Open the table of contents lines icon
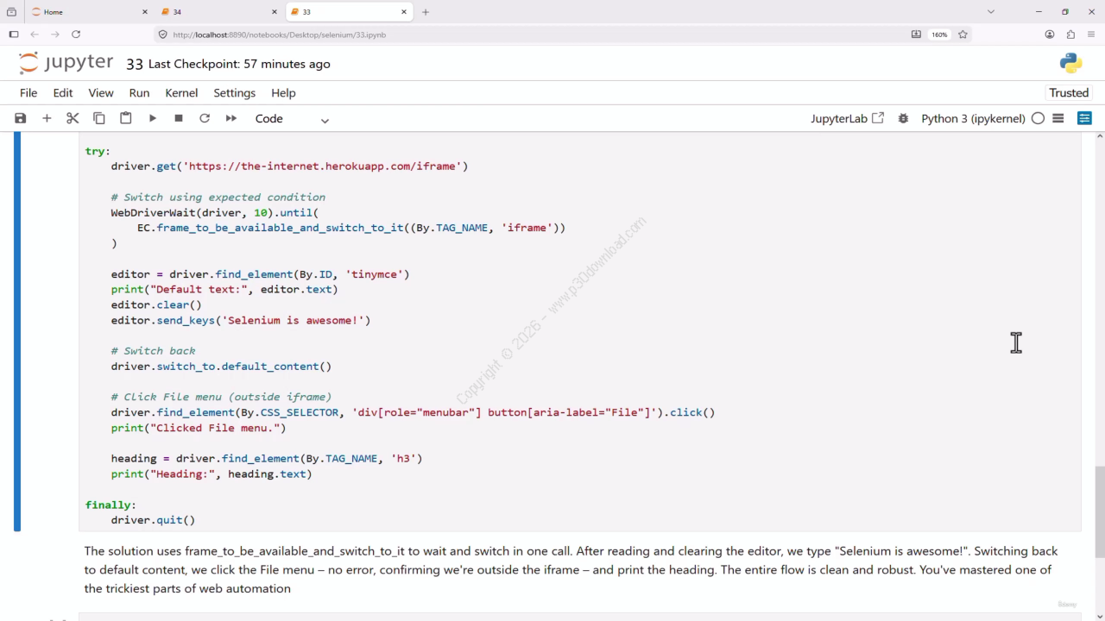 pos(1058,118)
